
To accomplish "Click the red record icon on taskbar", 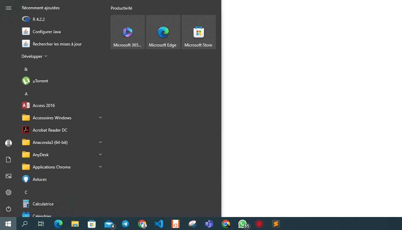I will point(259,224).
